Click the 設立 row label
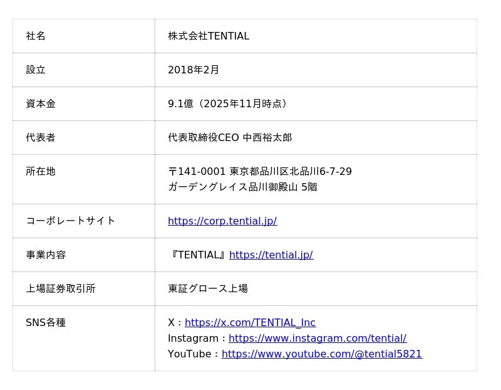 point(36,70)
